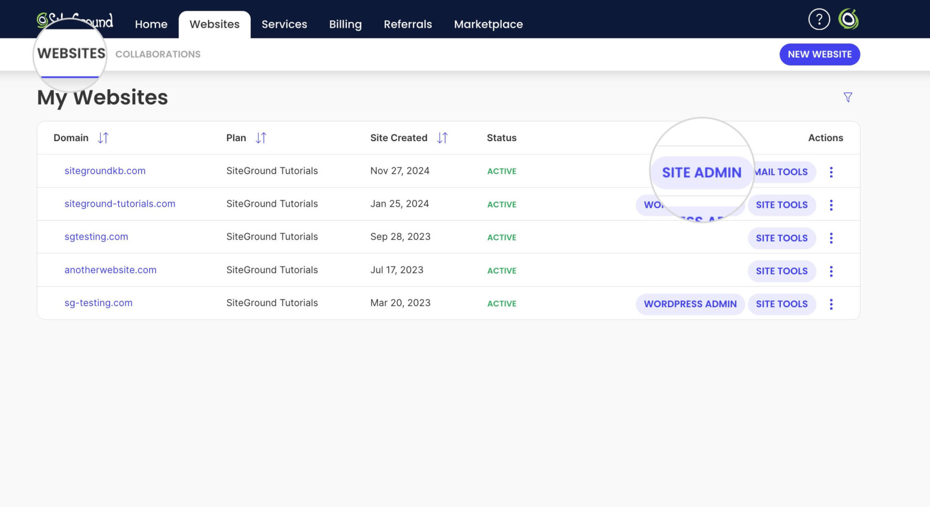Click ACTIVE status for sgtesting.com
930x507 pixels.
coord(501,238)
